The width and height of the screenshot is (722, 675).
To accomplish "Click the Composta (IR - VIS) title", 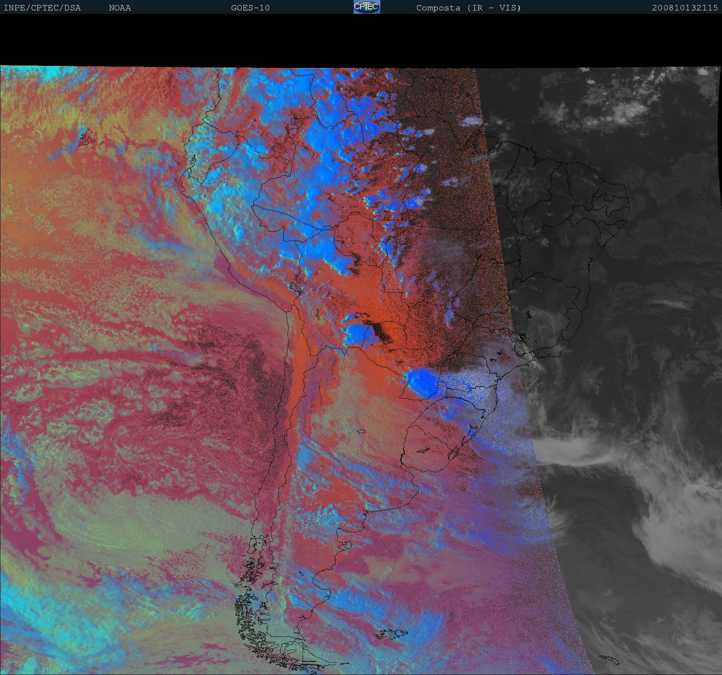I will 468,8.
